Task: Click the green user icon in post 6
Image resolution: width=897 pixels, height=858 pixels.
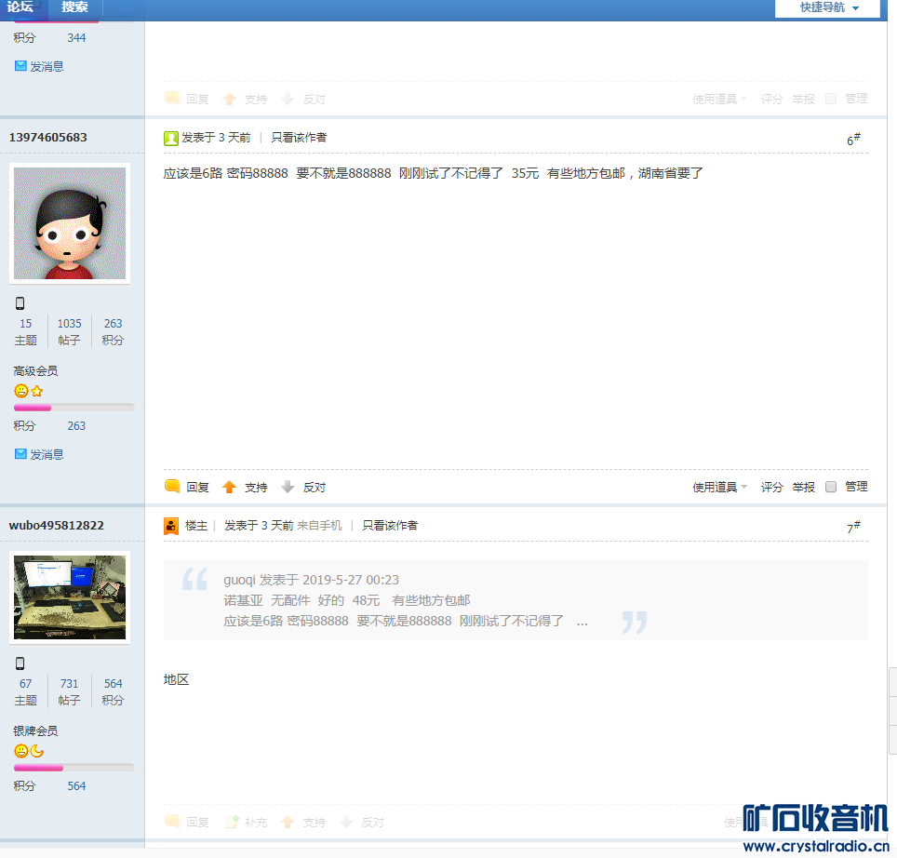Action: click(170, 139)
